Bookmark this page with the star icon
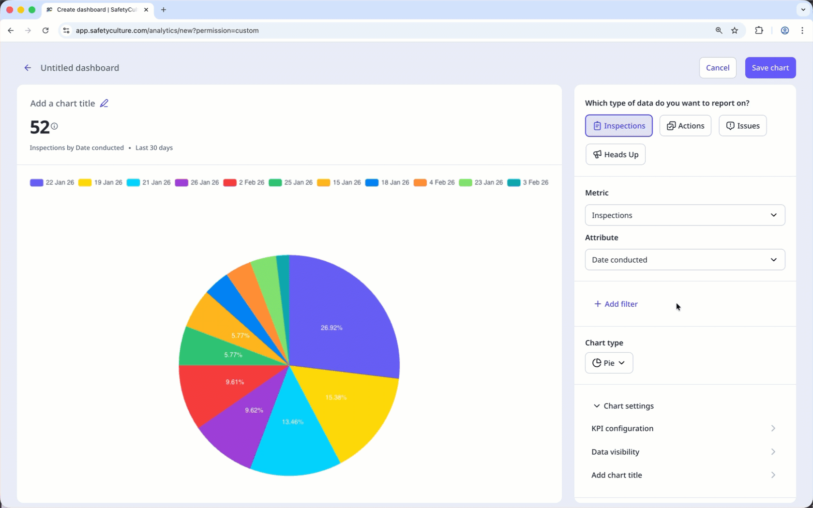This screenshot has width=813, height=508. coord(735,30)
